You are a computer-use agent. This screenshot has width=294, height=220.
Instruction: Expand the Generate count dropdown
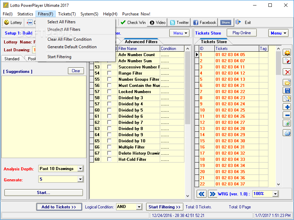click(x=80, y=179)
